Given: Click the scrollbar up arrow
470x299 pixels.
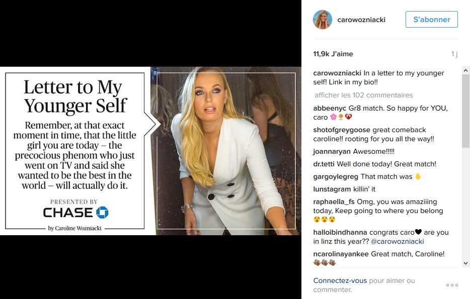Looking at the screenshot, I should coord(465,71).
